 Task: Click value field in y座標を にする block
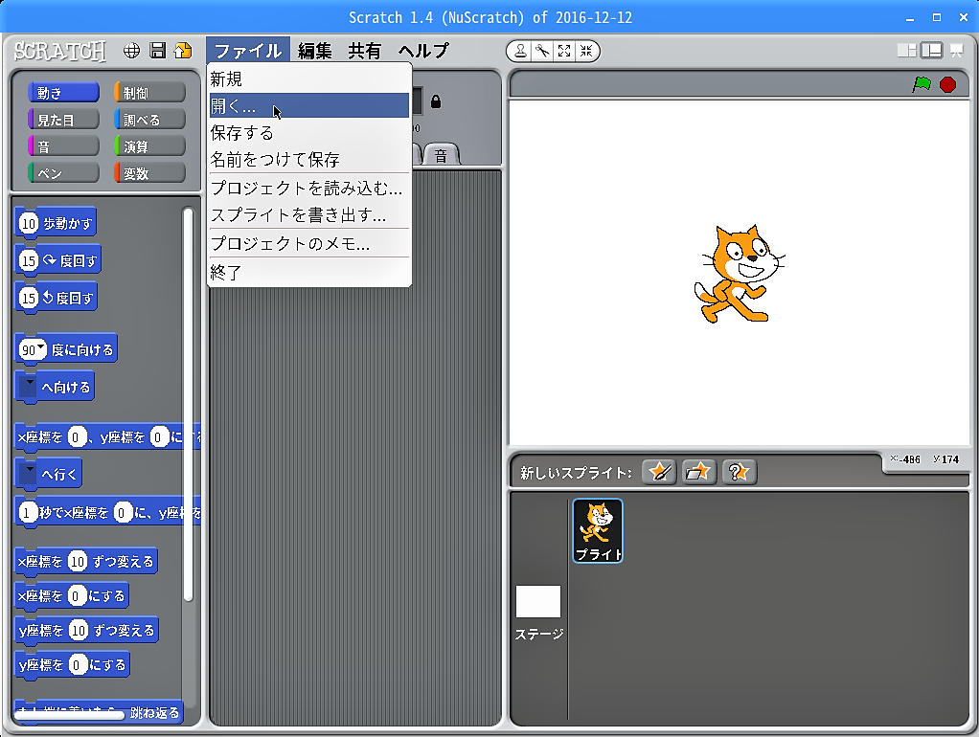pos(77,664)
